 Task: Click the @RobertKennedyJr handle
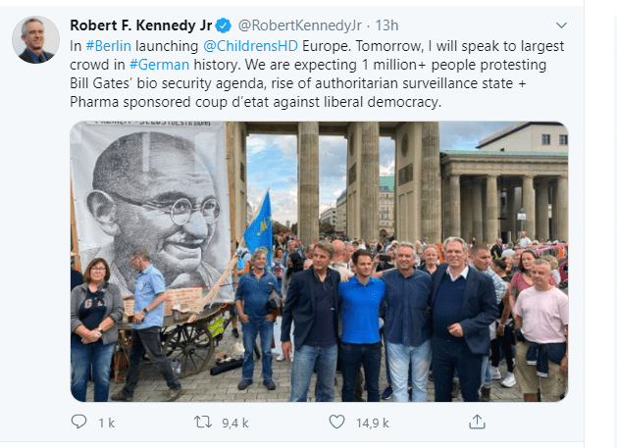pos(300,25)
